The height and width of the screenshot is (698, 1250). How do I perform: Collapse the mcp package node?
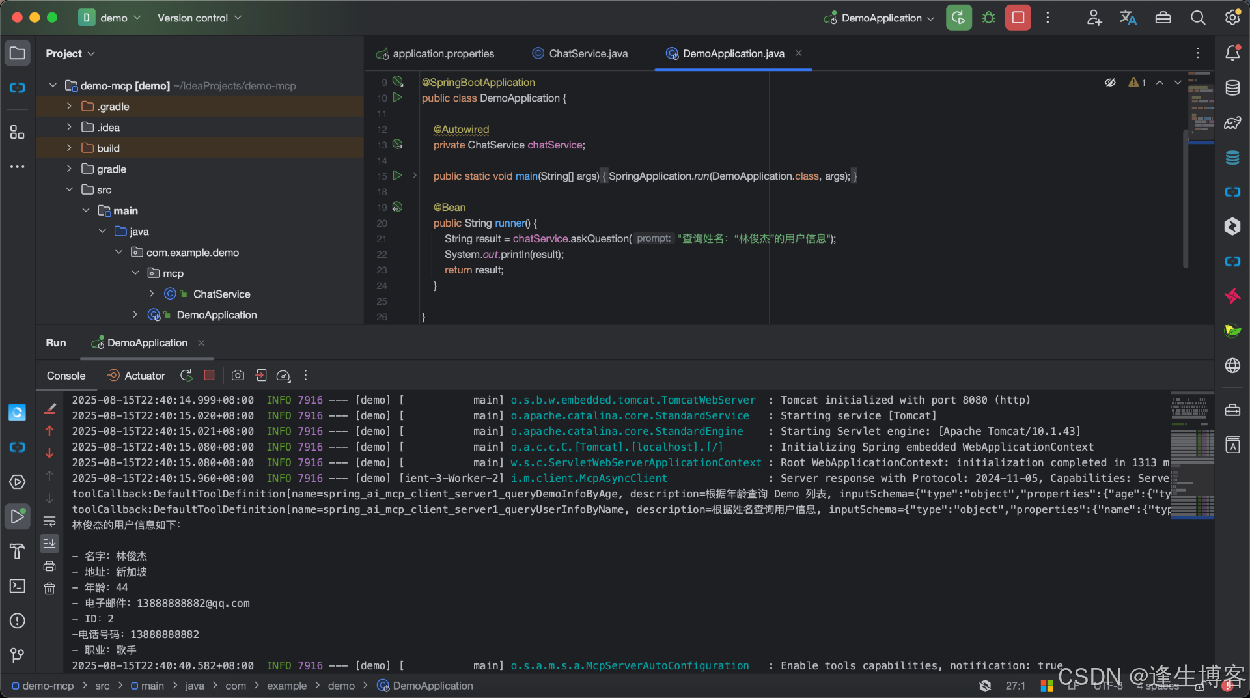tap(135, 273)
